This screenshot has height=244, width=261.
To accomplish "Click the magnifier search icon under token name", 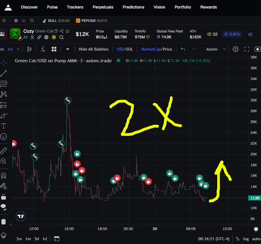I will 61,37.
